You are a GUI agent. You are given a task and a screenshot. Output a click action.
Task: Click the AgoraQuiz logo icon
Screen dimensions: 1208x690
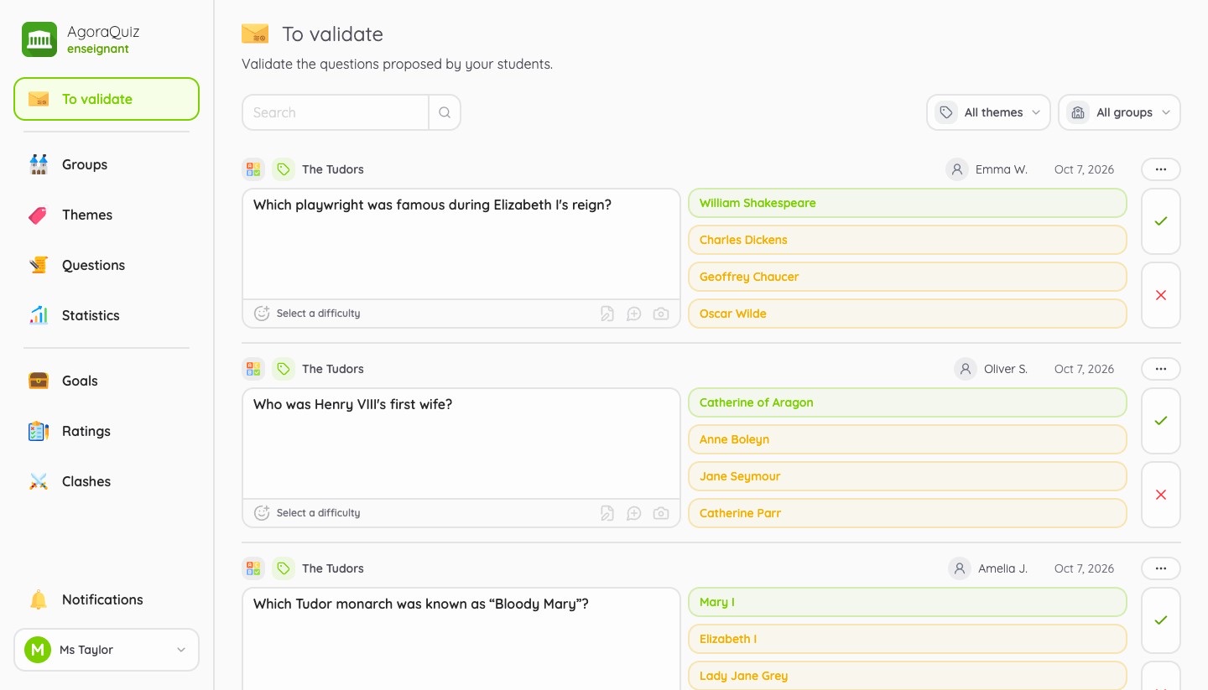(39, 39)
